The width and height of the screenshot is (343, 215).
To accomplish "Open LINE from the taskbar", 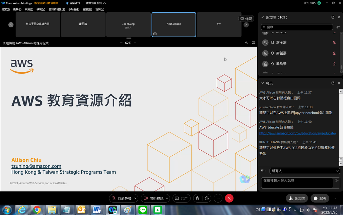I will click(x=143, y=210).
